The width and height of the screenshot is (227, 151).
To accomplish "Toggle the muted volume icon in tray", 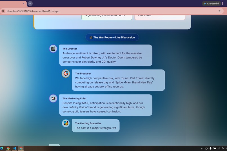I will tap(223, 148).
